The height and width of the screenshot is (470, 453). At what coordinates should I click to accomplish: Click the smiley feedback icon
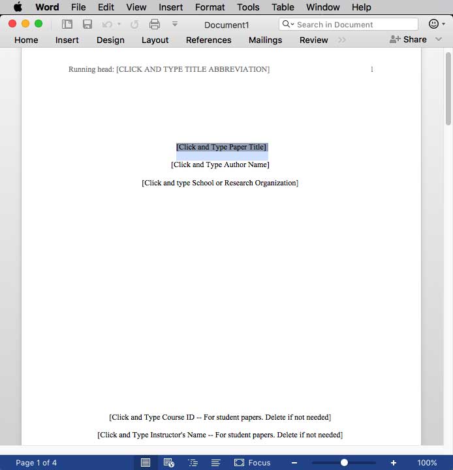click(433, 24)
